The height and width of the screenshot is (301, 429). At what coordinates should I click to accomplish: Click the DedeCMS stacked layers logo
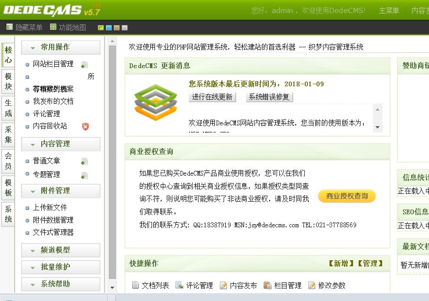click(156, 102)
